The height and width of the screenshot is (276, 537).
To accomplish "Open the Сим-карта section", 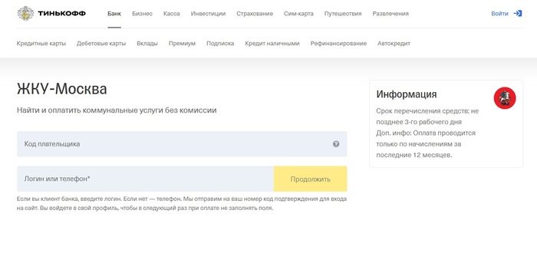I will [298, 14].
